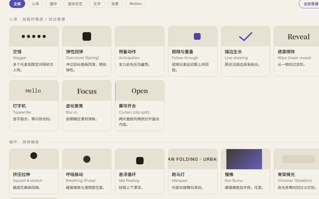Click the Curtain (clip split) subtitle
319x199 pixels.
pyautogui.click(x=134, y=112)
